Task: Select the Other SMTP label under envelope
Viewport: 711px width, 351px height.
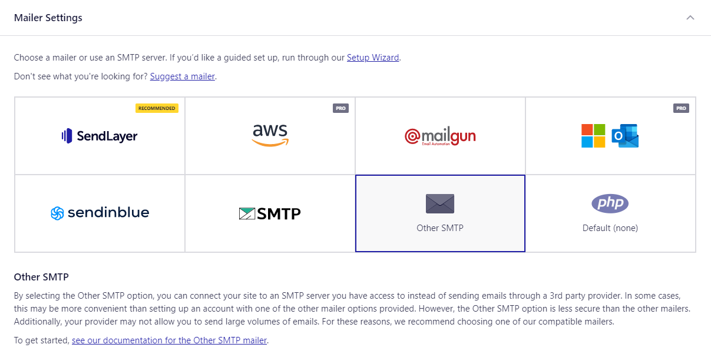Action: tap(440, 228)
